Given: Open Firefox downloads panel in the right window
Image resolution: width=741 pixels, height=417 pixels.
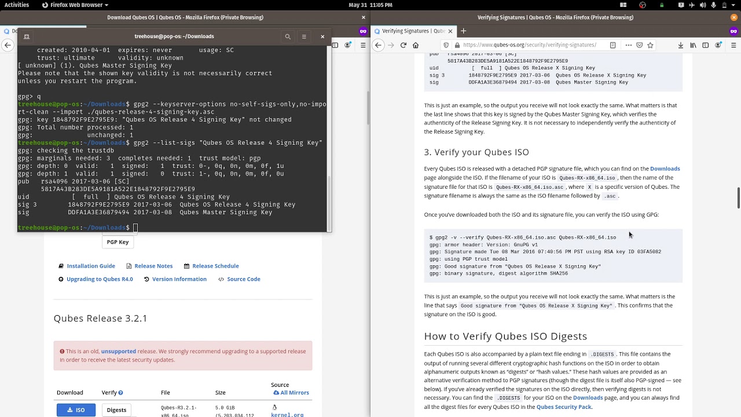Looking at the screenshot, I should click(680, 45).
